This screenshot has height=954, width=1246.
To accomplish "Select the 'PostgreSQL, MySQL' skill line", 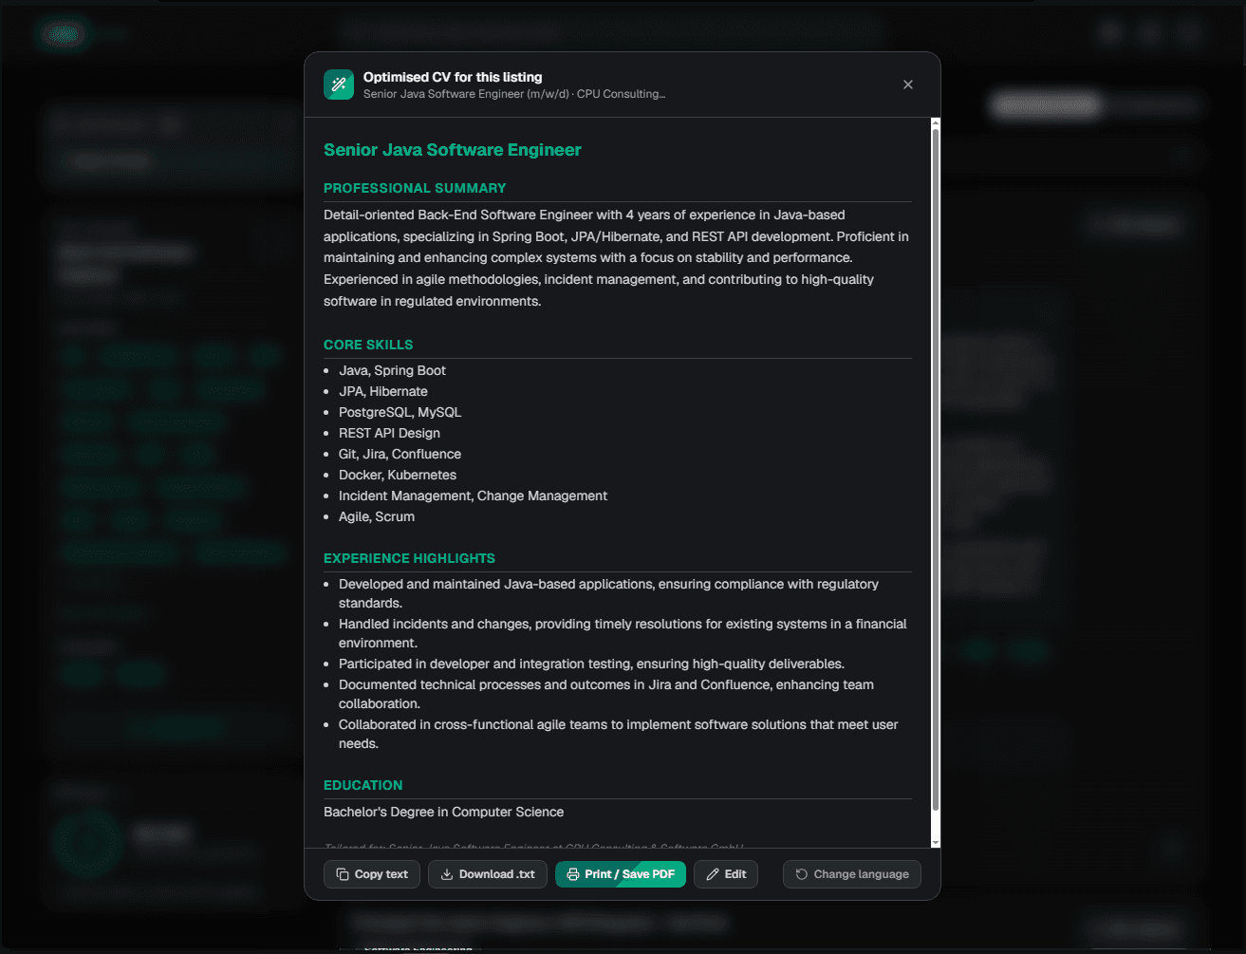I will point(400,412).
